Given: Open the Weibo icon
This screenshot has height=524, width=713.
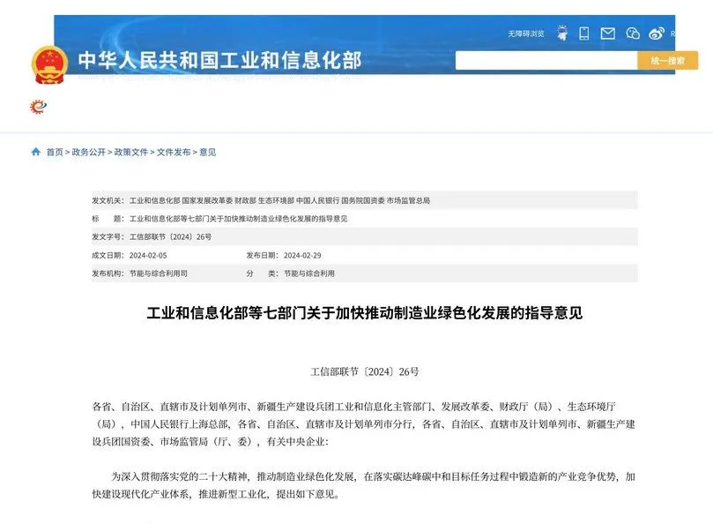Looking at the screenshot, I should click(x=657, y=34).
